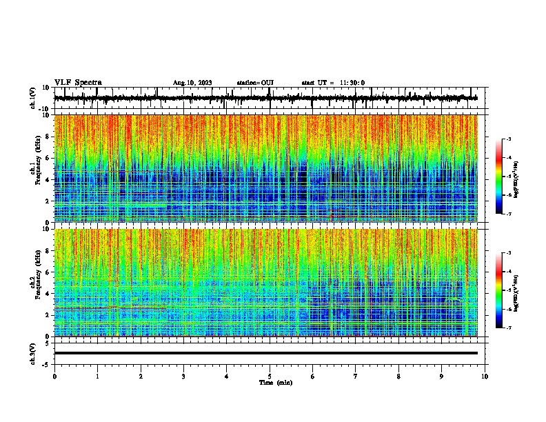Click ch.1 frequency axis tick "6"

(x=48, y=158)
